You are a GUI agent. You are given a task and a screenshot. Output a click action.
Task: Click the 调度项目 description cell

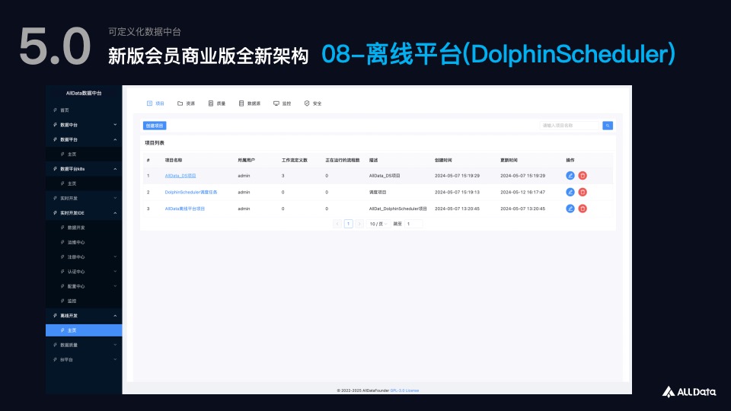point(378,192)
